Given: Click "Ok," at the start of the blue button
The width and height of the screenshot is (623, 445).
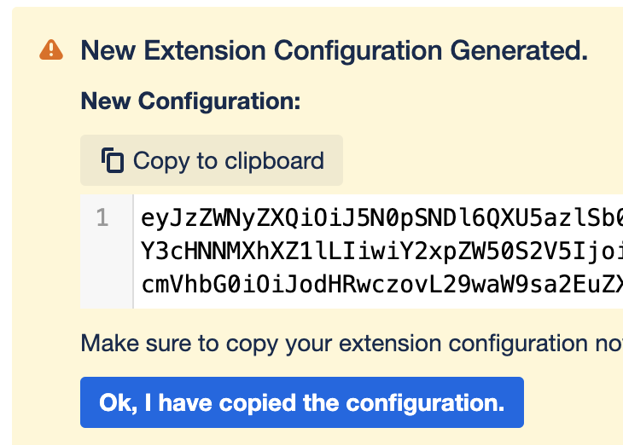Looking at the screenshot, I should [114, 402].
